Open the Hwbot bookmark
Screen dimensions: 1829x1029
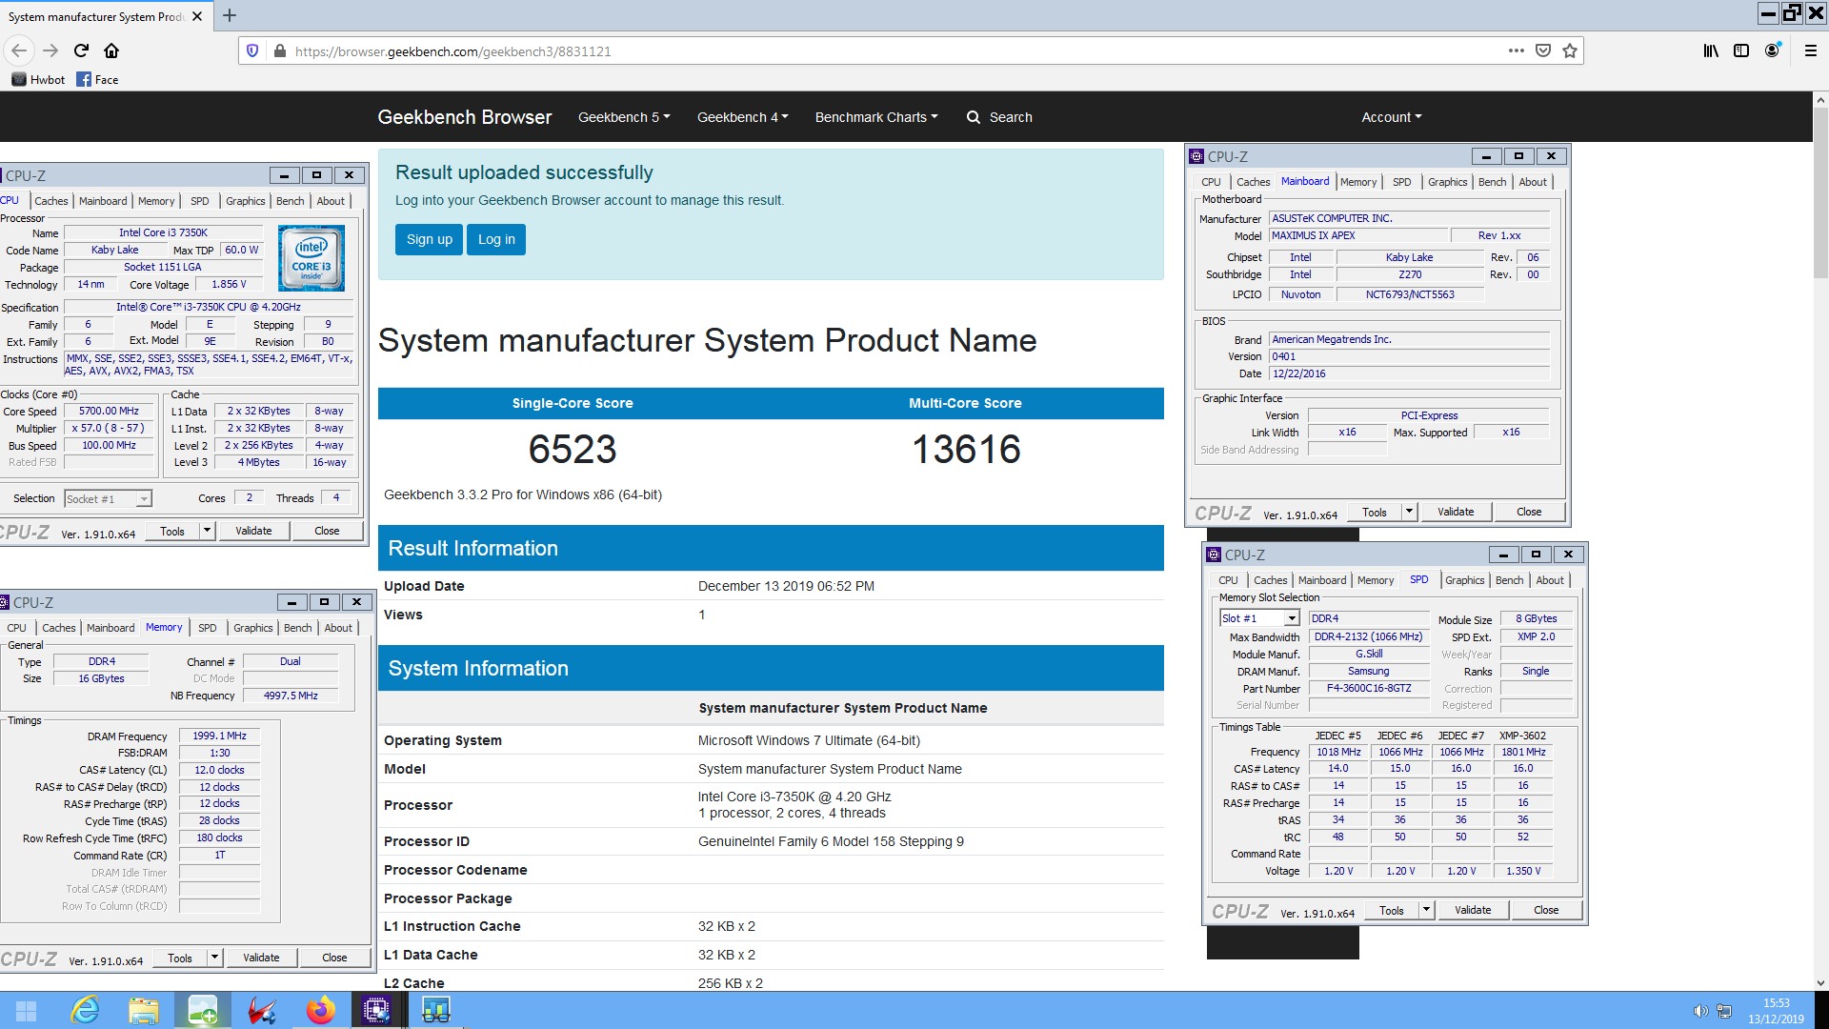(38, 79)
